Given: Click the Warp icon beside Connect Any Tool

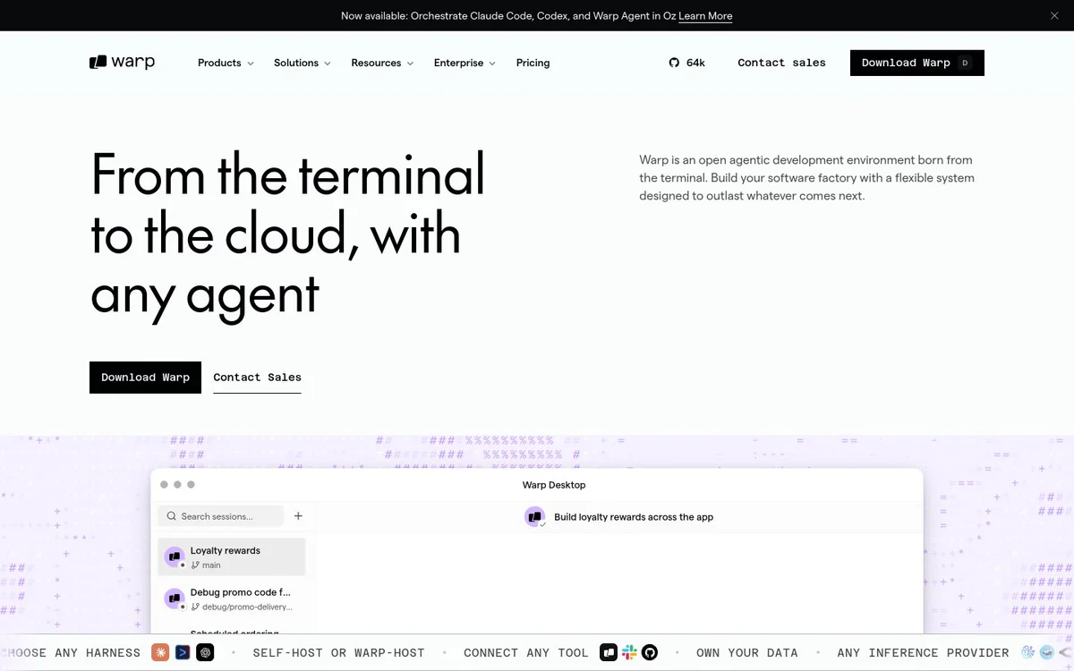Looking at the screenshot, I should pos(609,652).
